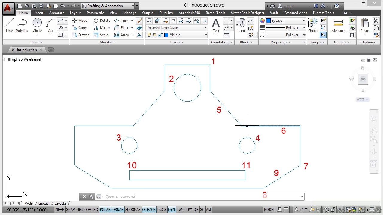
Task: Start the Trim command
Action: [121, 21]
